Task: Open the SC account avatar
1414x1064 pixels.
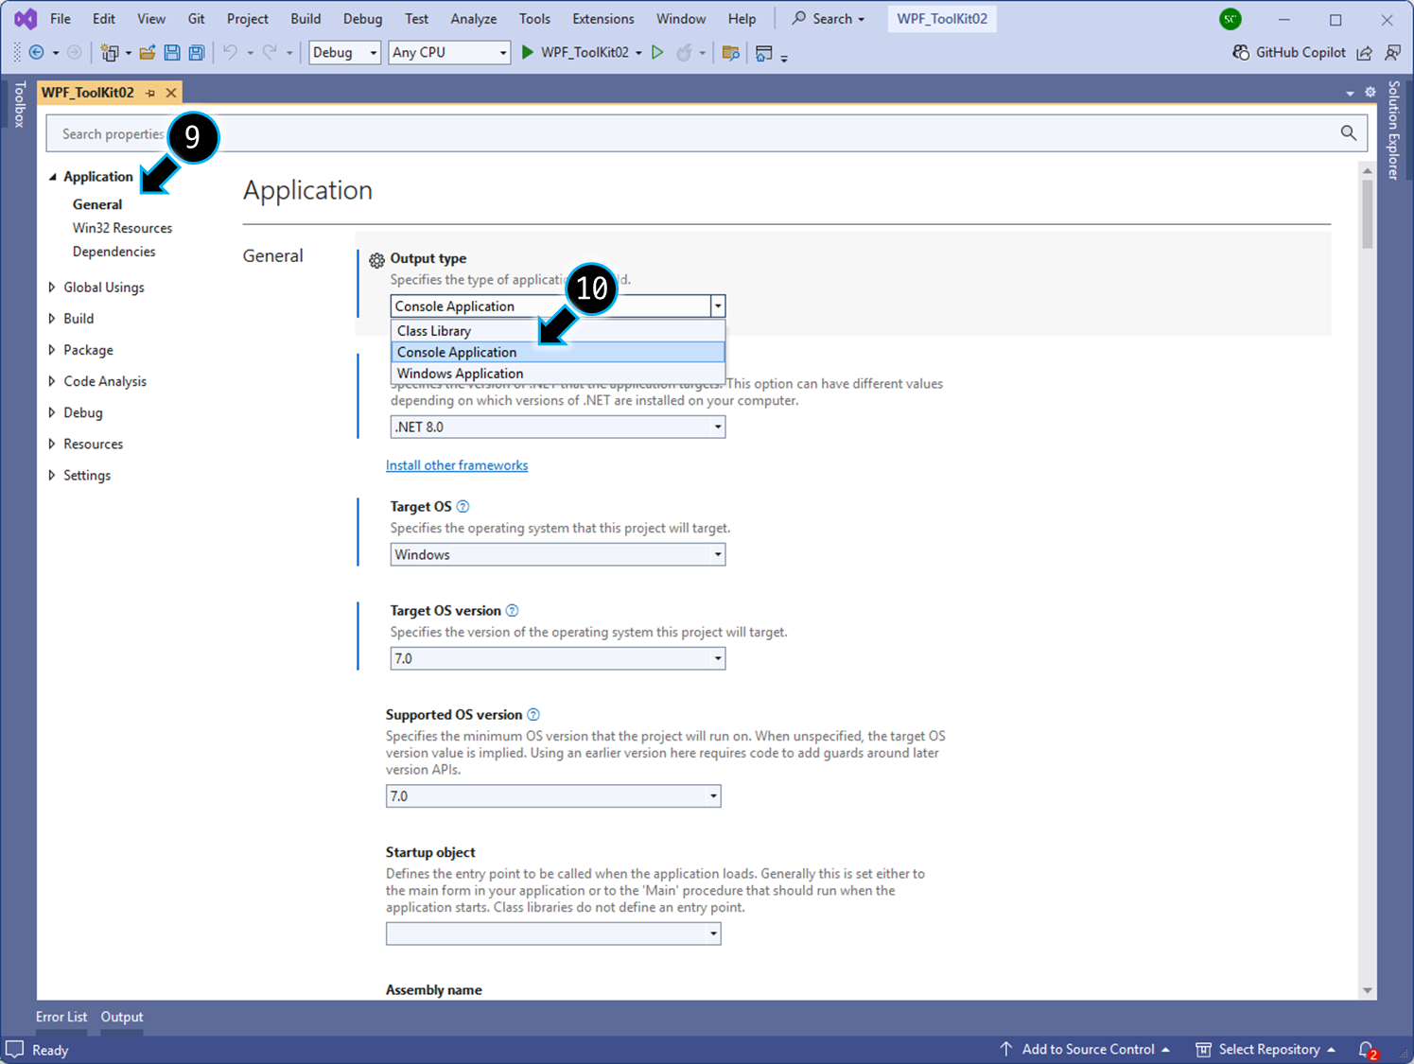Action: tap(1231, 19)
